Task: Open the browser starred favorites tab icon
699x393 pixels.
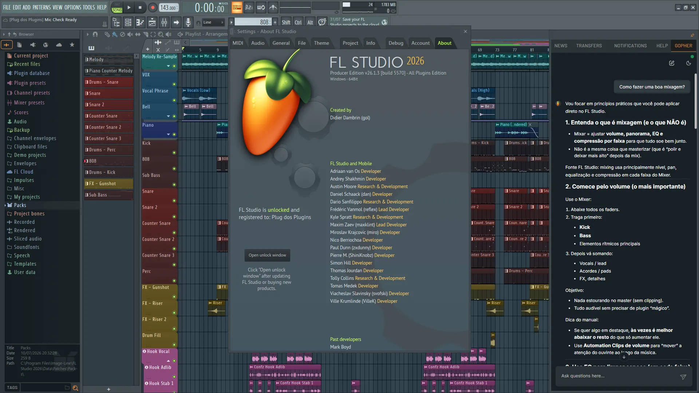Action: click(72, 45)
